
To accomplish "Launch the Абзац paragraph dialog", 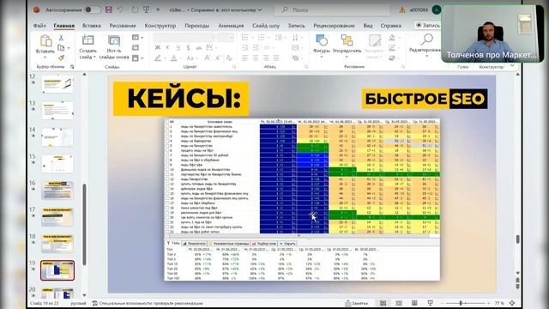I will tap(306, 67).
